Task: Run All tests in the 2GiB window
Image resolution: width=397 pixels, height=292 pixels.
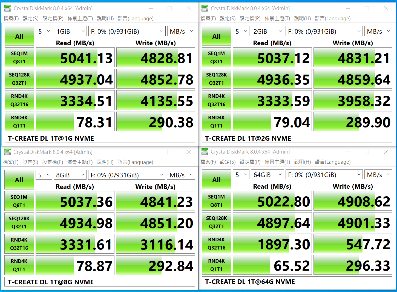Action: 217,36
